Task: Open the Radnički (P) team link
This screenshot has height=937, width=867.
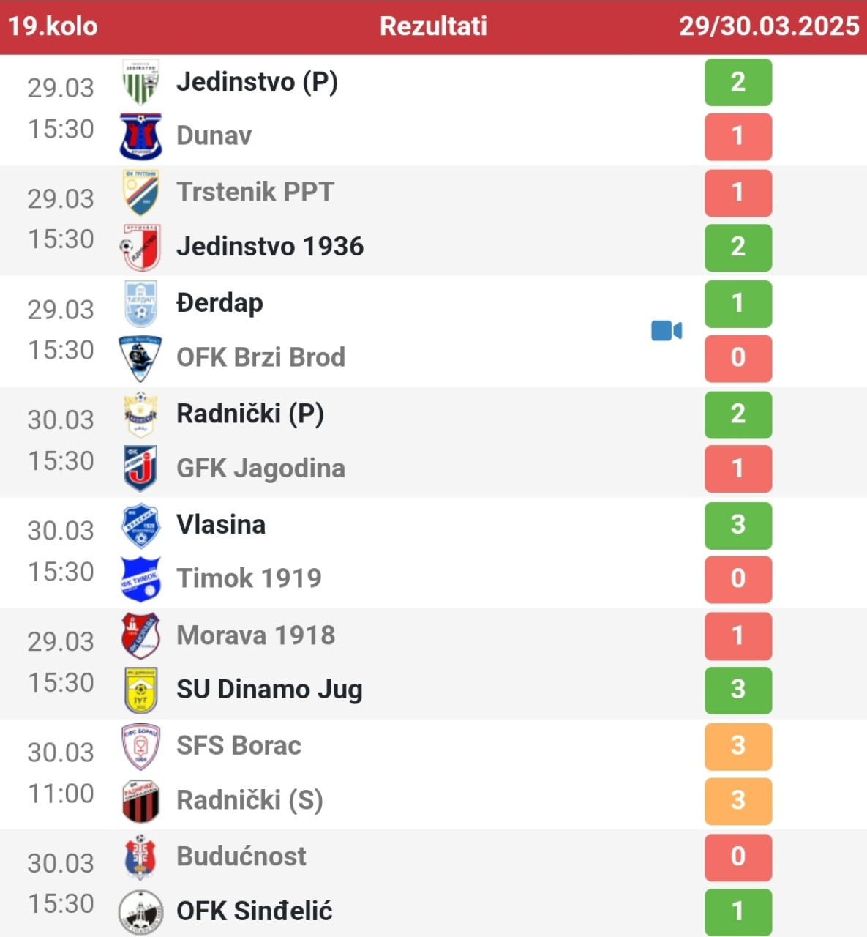Action: click(250, 414)
